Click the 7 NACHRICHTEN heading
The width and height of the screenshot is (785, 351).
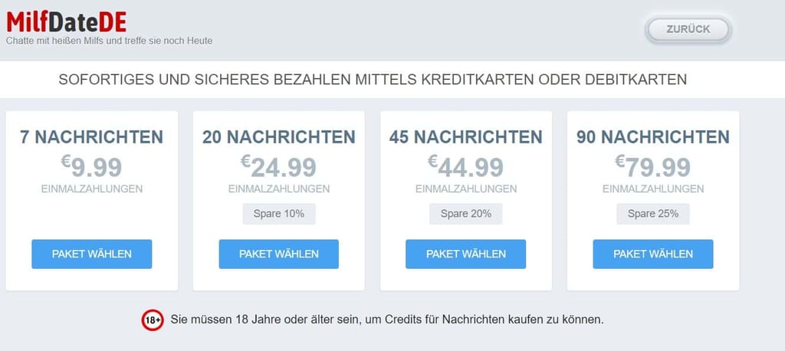pyautogui.click(x=92, y=136)
